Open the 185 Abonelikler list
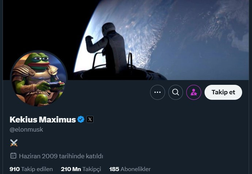Viewport: 252px width, 174px height. (x=130, y=169)
